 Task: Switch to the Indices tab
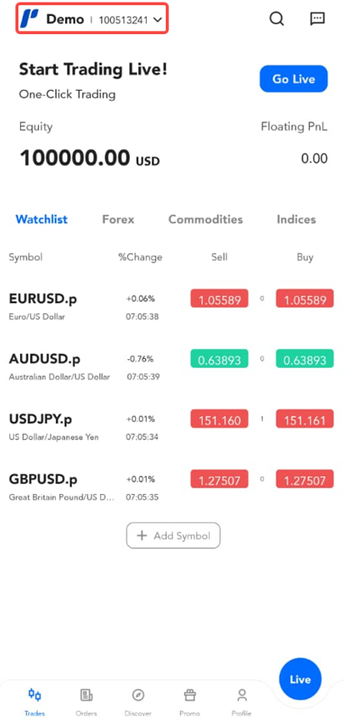tap(296, 219)
